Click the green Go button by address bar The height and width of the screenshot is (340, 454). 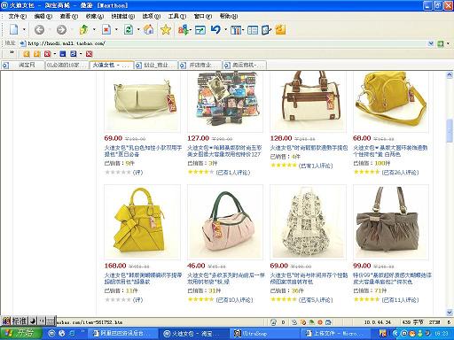pos(441,43)
